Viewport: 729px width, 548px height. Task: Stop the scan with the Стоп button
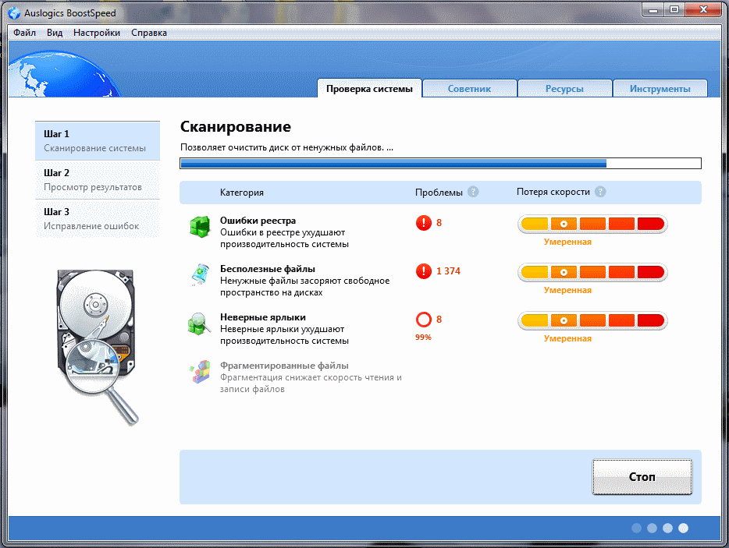(642, 477)
